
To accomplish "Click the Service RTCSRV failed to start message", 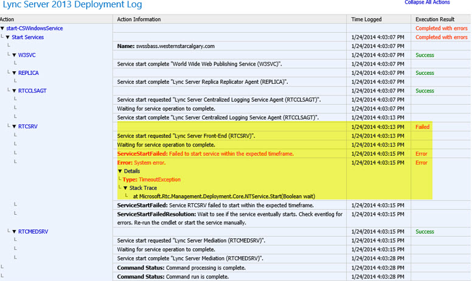I will (215, 206).
